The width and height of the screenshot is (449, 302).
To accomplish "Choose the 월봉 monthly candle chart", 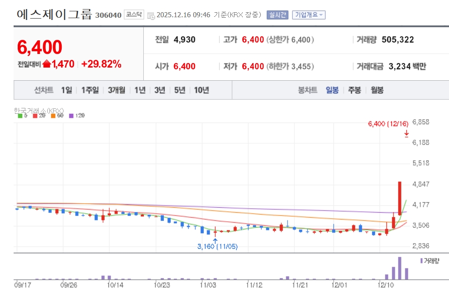I will pyautogui.click(x=377, y=90).
